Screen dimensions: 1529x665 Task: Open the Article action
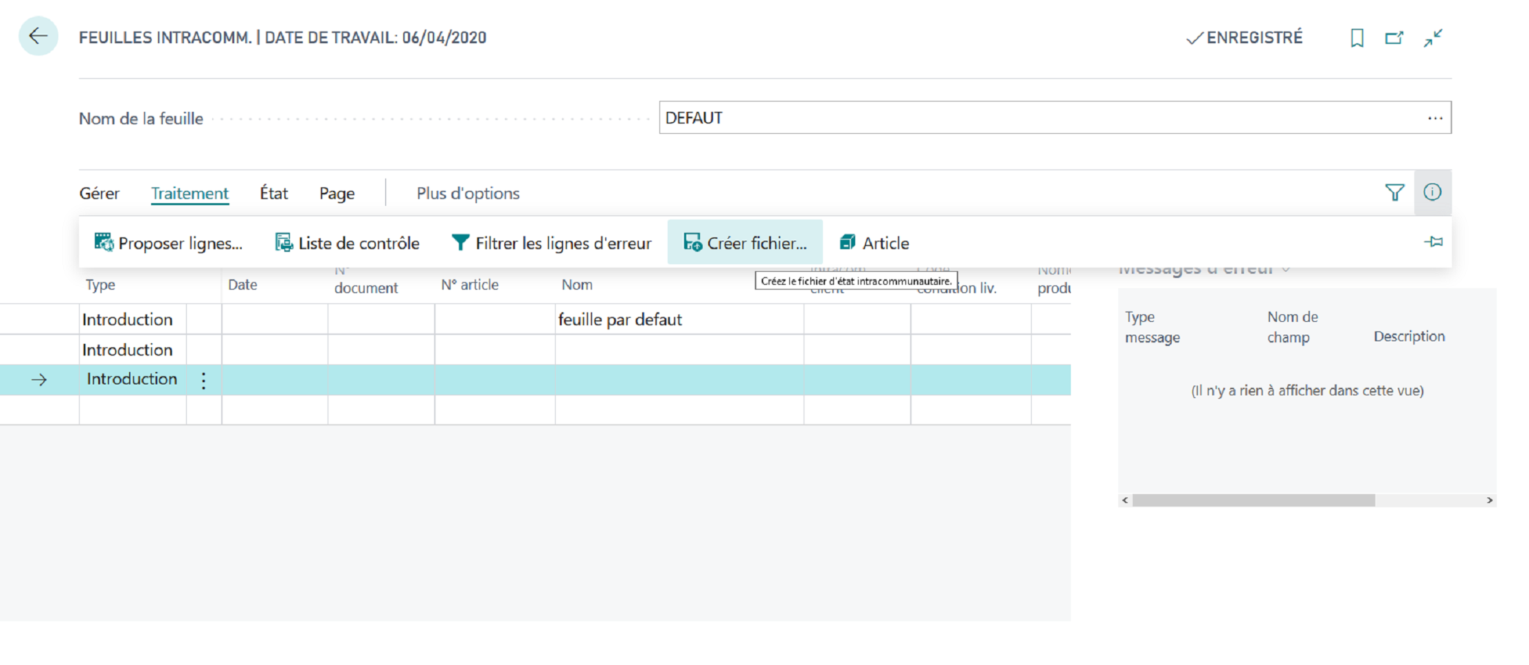[x=874, y=243]
